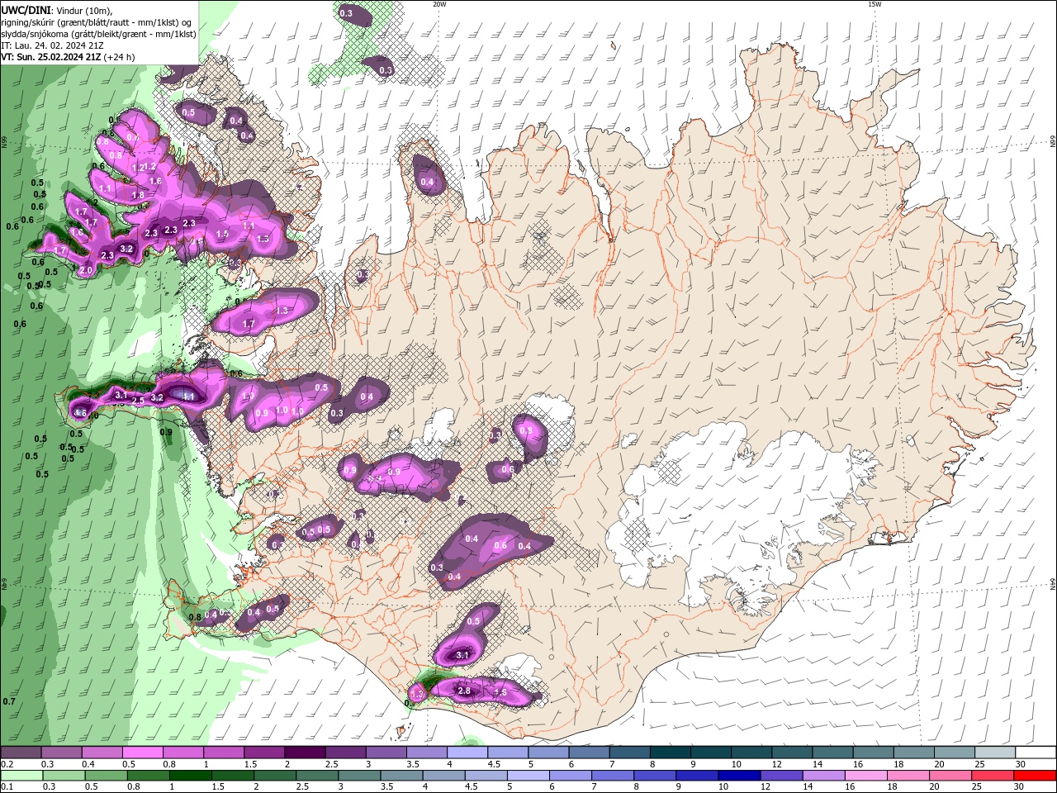Click upper legend swatch between 0.5 and 0.8
This screenshot has width=1057, height=793.
[x=142, y=753]
